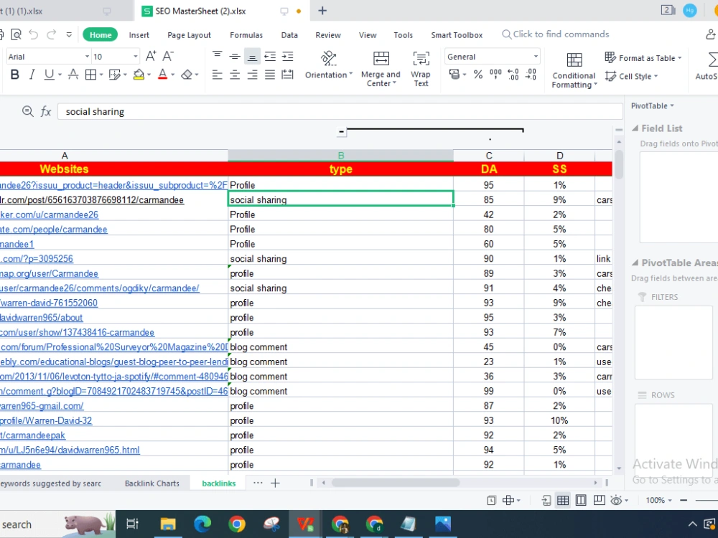Open the cell borders tool
The image size is (718, 538).
[90, 75]
